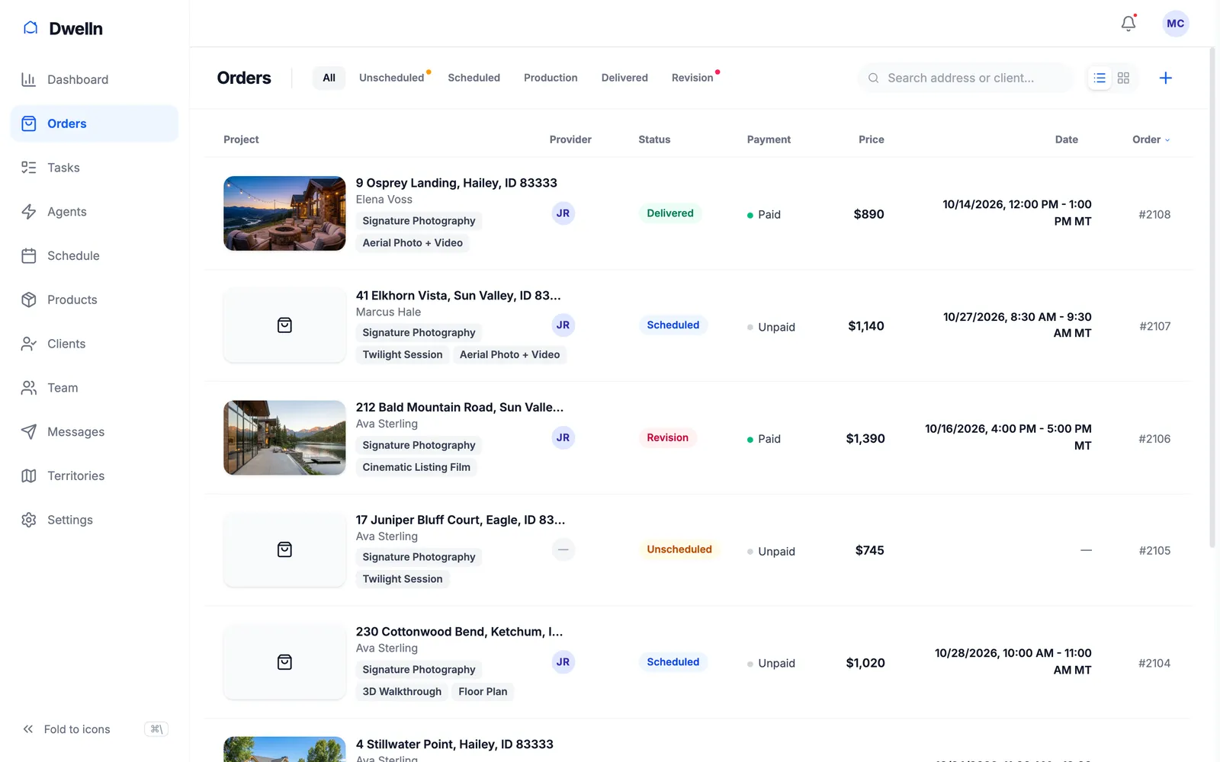Viewport: 1220px width, 762px height.
Task: Open notifications bell
Action: (x=1128, y=24)
